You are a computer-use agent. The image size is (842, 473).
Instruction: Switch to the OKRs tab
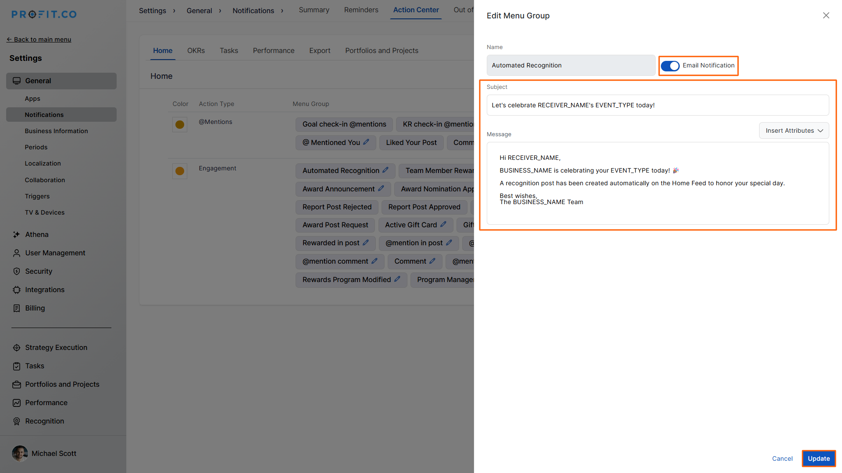(x=196, y=51)
